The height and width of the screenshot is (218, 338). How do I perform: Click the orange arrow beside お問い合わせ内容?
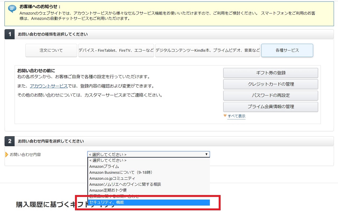coord(7,154)
